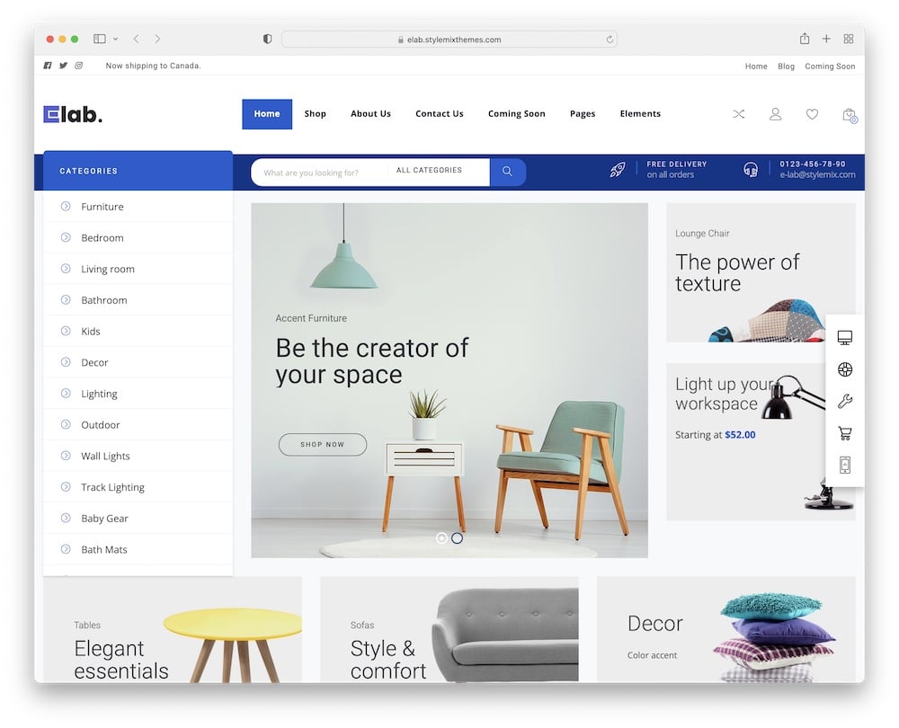The height and width of the screenshot is (728, 899).
Task: Open the Outdoor category
Action: coord(138,425)
